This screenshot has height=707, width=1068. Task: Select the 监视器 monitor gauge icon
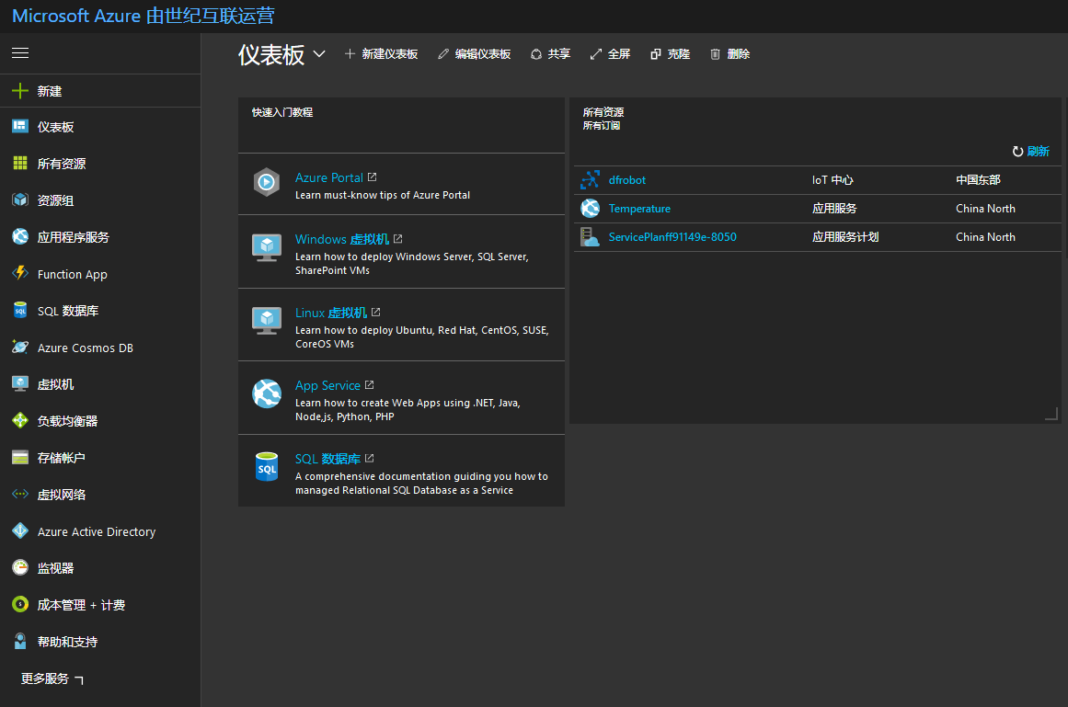point(20,568)
